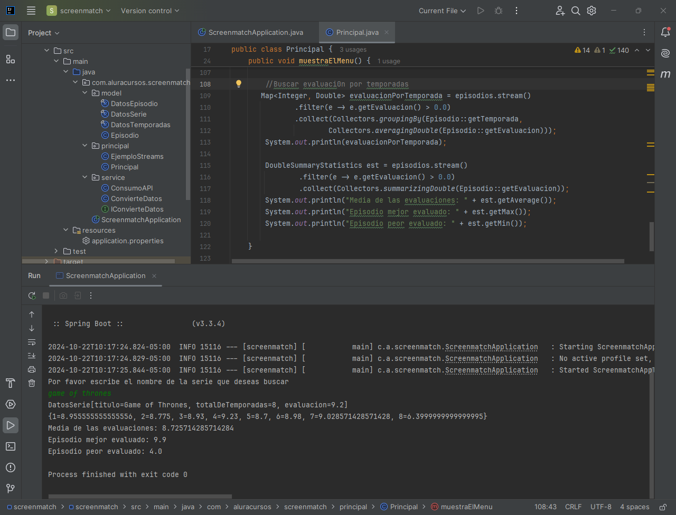The image size is (676, 515).
Task: Print the console output
Action: (32, 369)
